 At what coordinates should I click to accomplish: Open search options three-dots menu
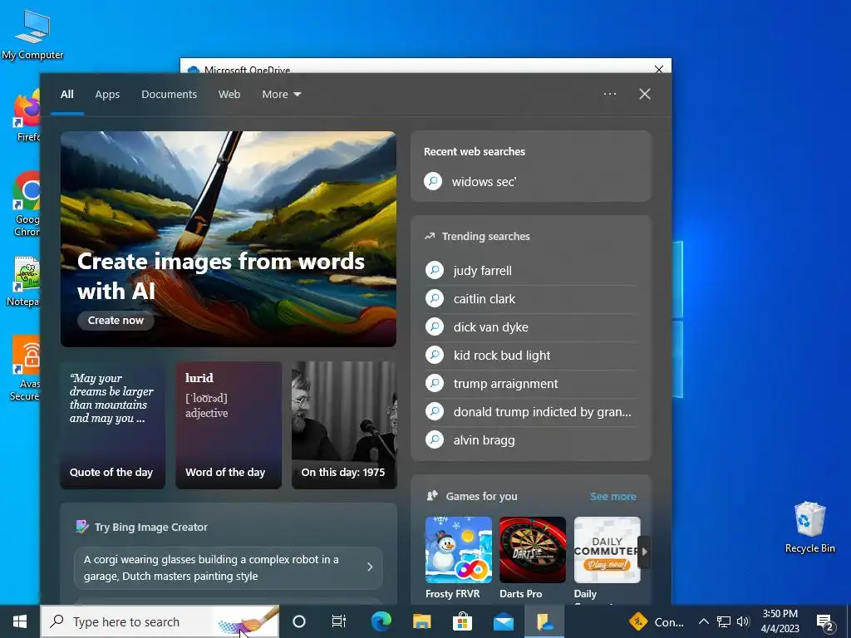[610, 94]
